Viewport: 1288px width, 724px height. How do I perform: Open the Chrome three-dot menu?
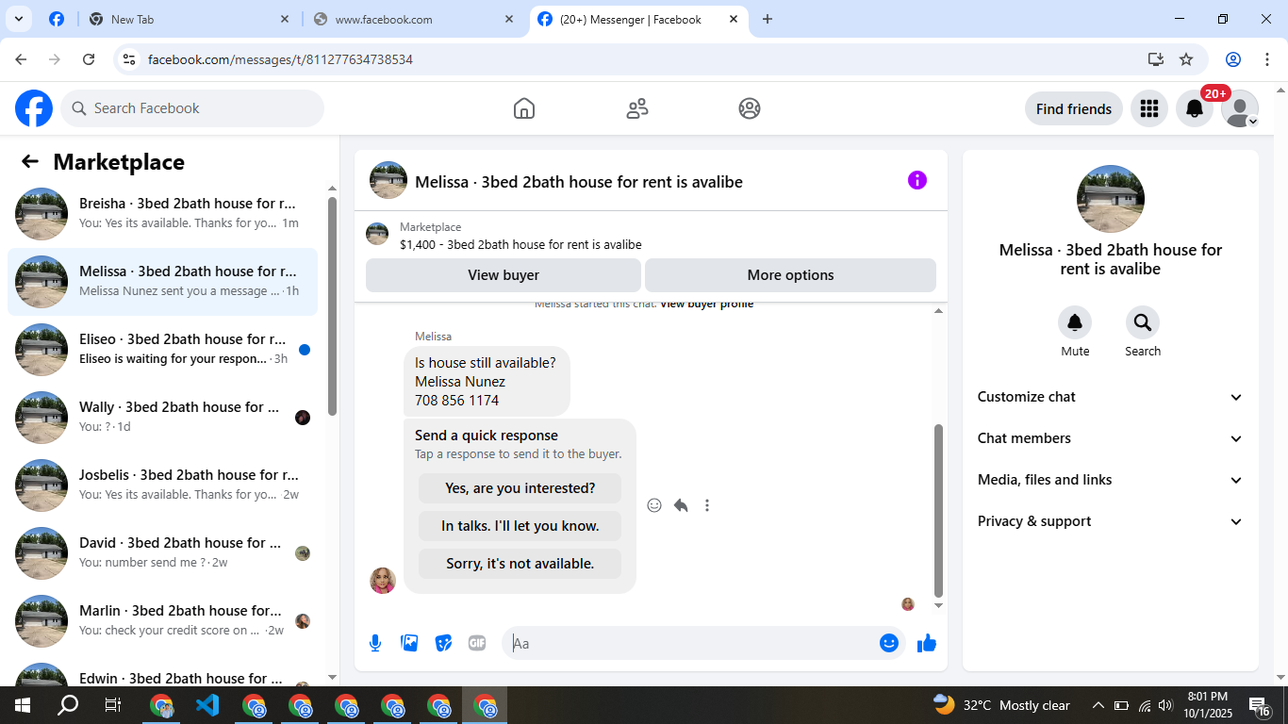point(1267,59)
